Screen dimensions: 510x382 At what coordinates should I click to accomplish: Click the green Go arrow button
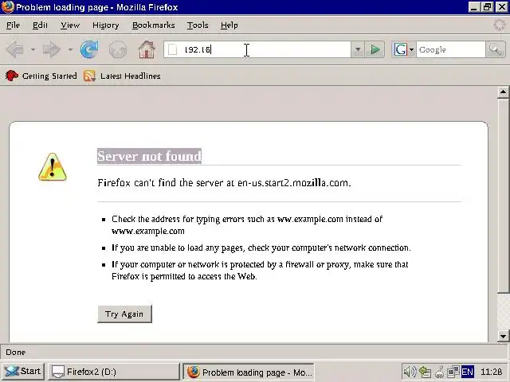pos(375,49)
